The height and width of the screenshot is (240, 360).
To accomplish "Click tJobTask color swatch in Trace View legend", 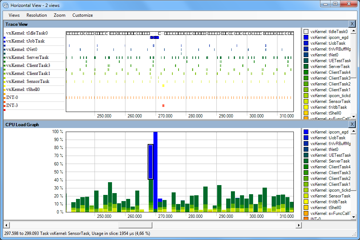I will pos(306,43).
